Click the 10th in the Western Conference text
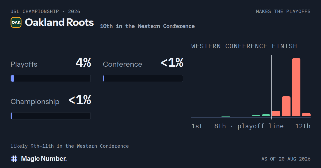The width and height of the screenshot is (321, 168). point(147,26)
